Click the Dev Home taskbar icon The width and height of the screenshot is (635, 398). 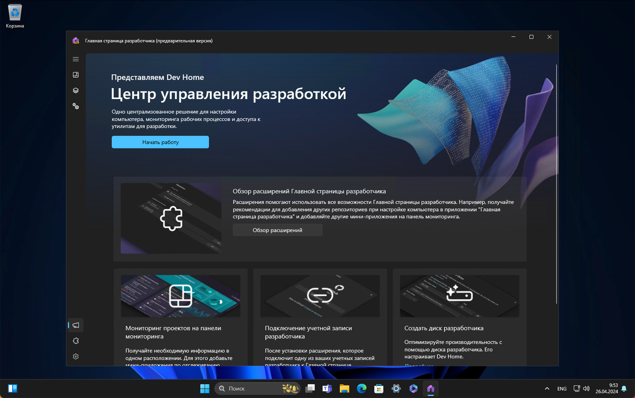pyautogui.click(x=431, y=388)
